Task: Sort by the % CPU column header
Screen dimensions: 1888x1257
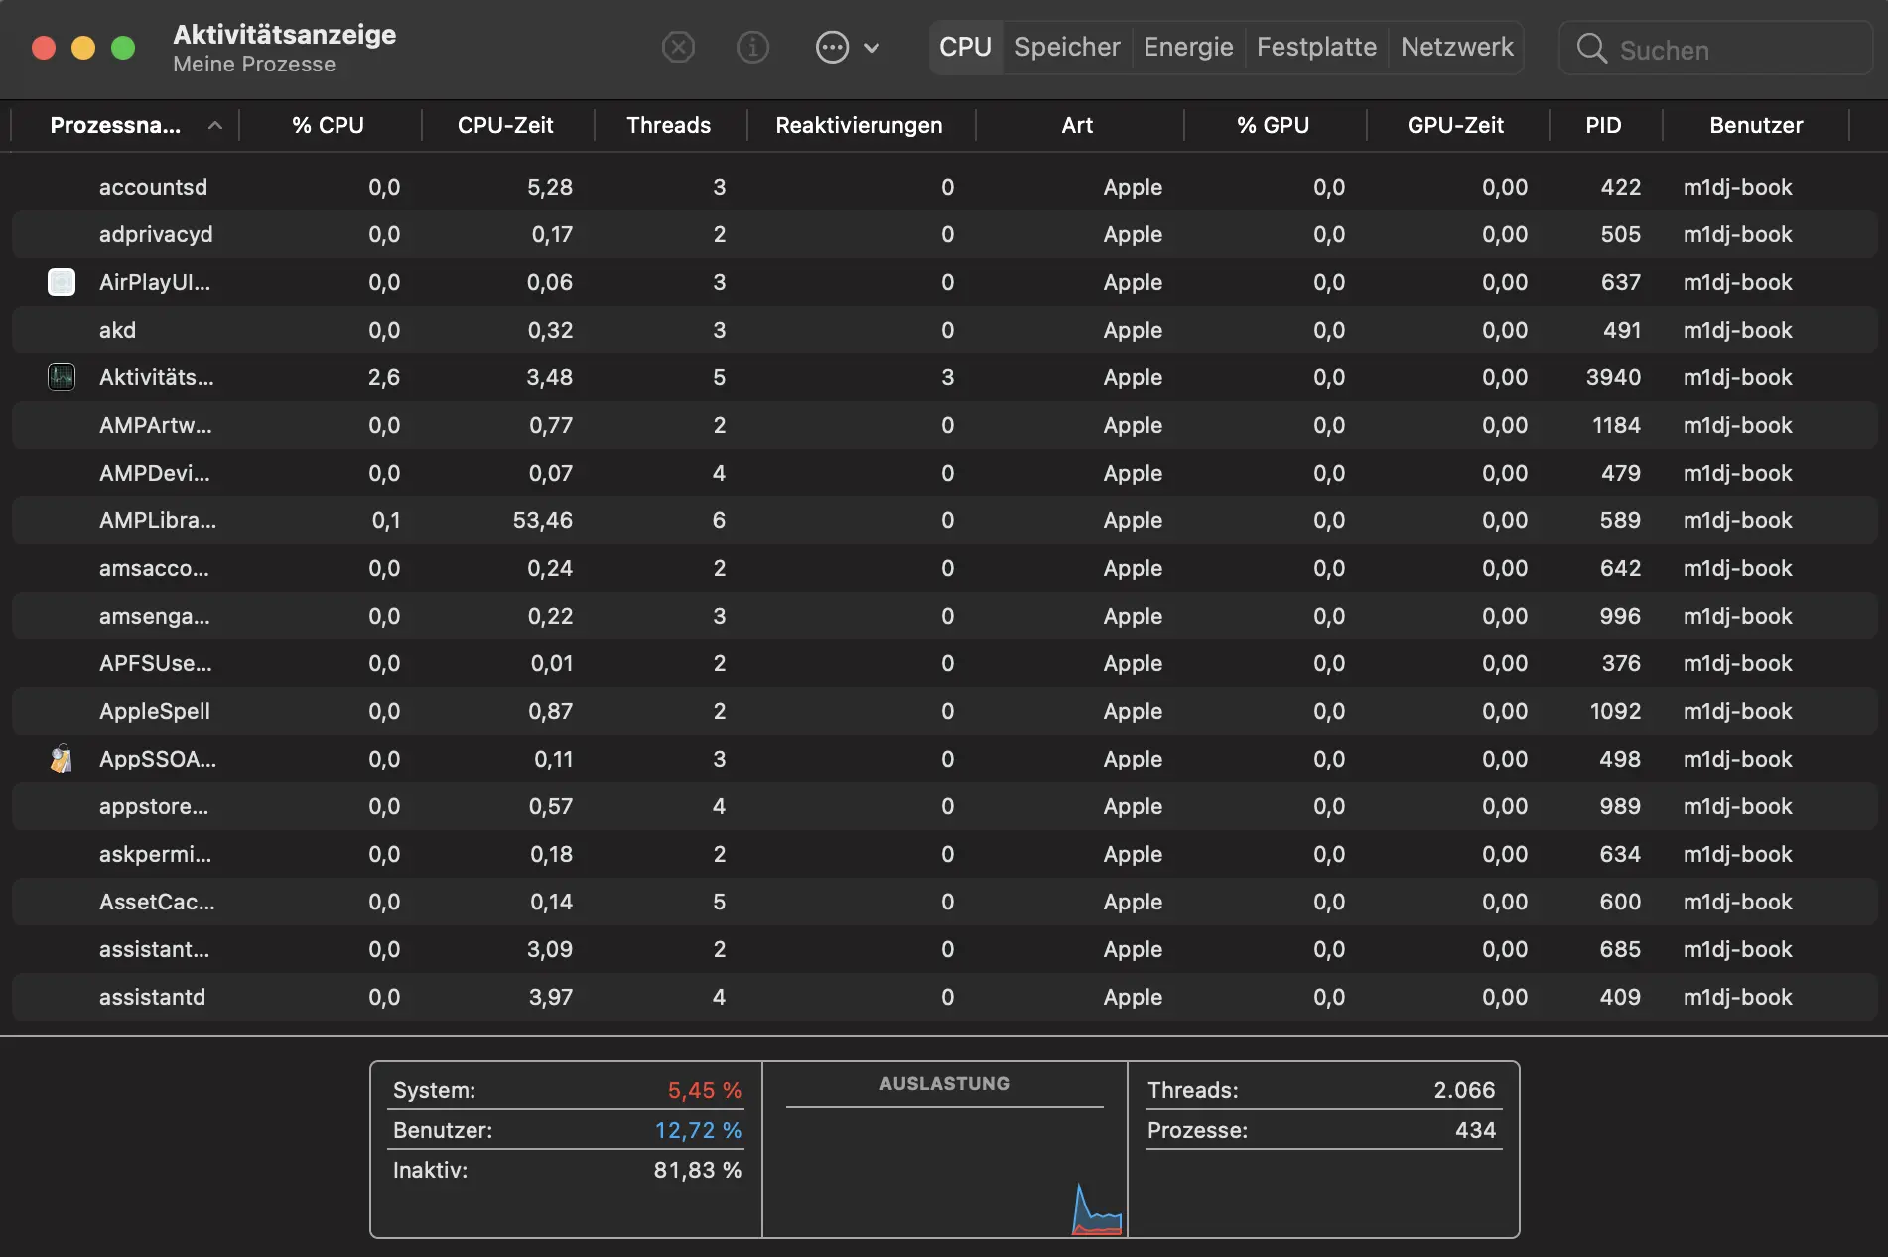Action: pos(328,126)
